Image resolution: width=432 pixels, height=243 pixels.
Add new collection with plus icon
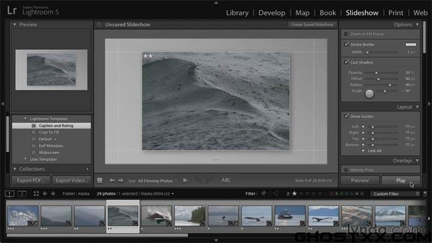pyautogui.click(x=87, y=169)
